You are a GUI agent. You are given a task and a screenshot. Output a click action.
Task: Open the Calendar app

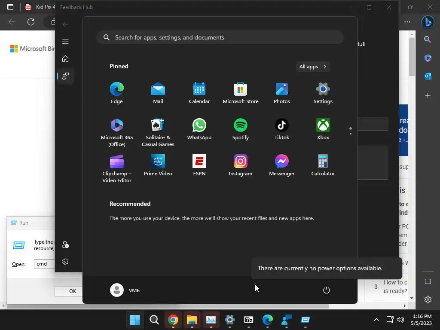[x=199, y=93]
